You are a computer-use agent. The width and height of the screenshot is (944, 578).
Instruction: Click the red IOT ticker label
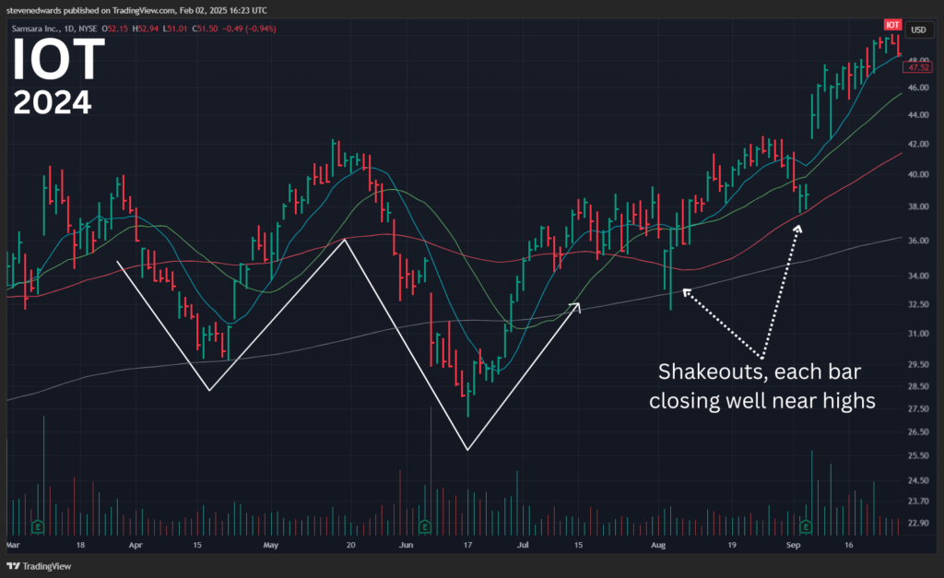pyautogui.click(x=892, y=25)
